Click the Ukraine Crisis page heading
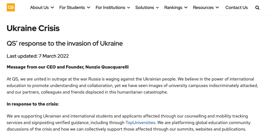274x135 pixels. [33, 28]
